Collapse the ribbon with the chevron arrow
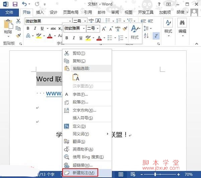The height and width of the screenshot is (178, 201). point(197,44)
